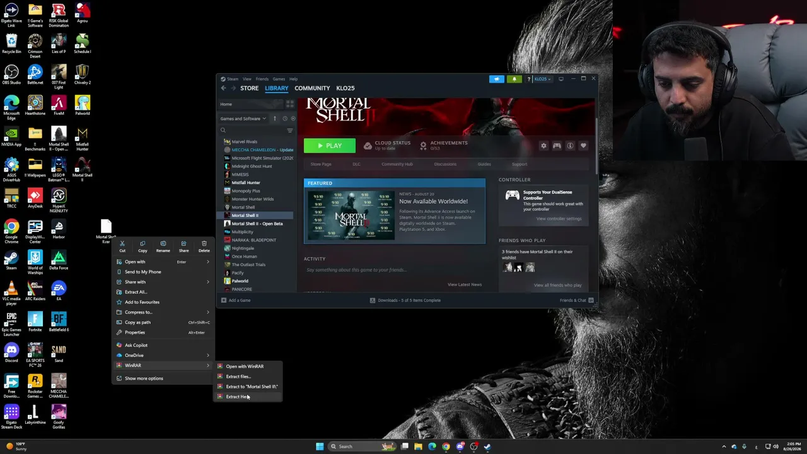Switch to the STORE tab in Steam
Viewport: 807px width, 454px height.
(249, 88)
